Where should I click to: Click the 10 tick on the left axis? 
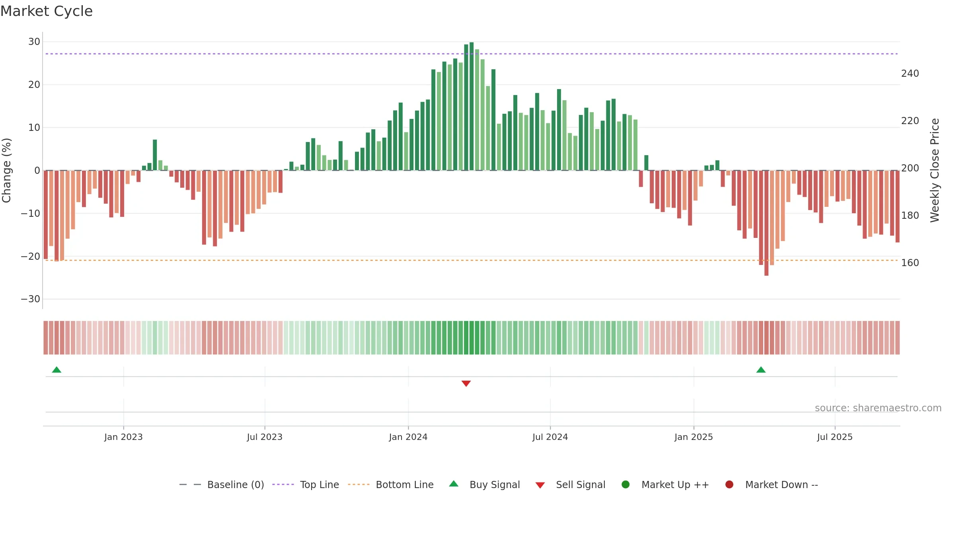point(34,128)
